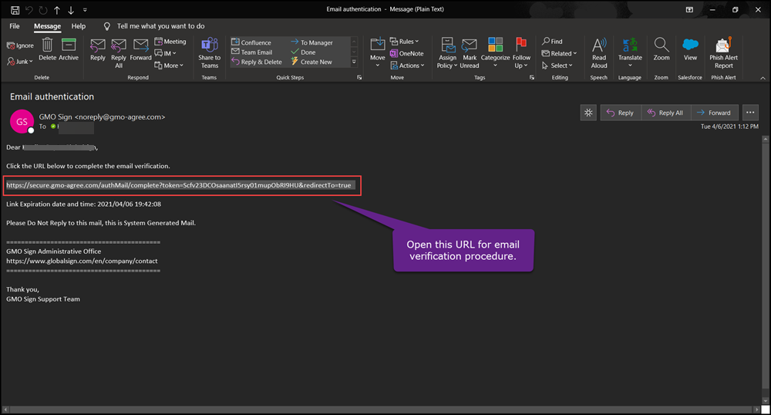Screen dimensions: 771x415
Task: Run the Team Email quick step
Action: pos(252,52)
